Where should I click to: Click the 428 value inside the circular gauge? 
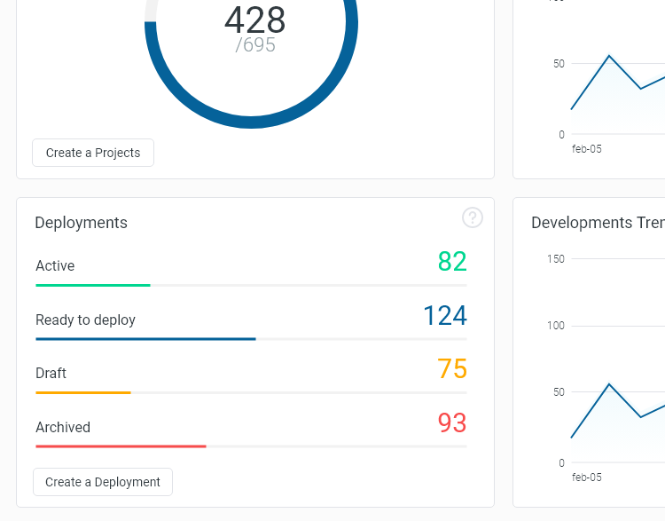[254, 20]
